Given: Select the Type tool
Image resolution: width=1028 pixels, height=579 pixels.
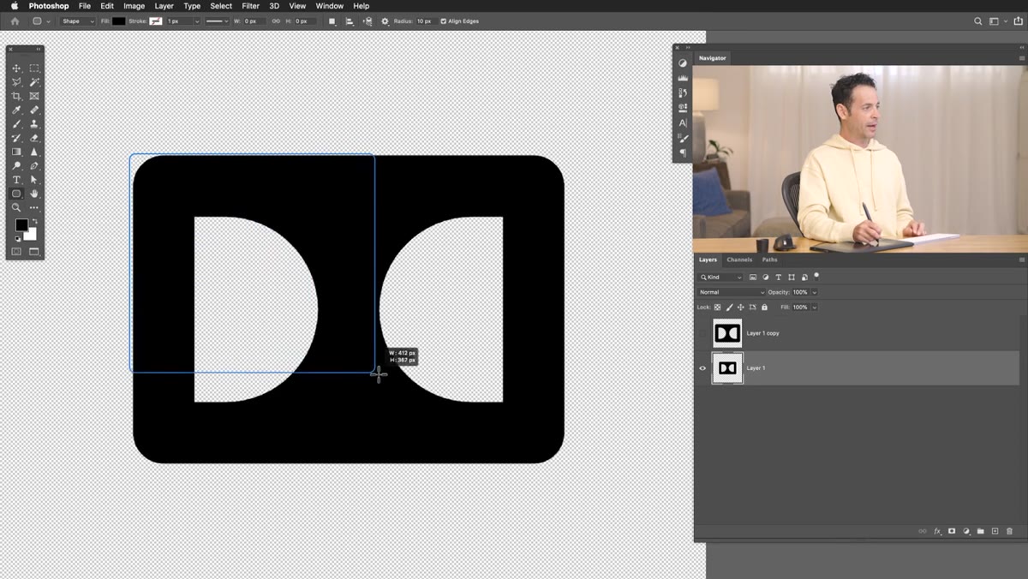Looking at the screenshot, I should click(x=16, y=180).
